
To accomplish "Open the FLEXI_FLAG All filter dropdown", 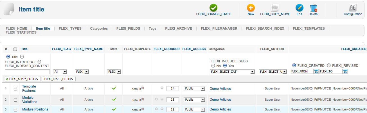I will 60,72.
